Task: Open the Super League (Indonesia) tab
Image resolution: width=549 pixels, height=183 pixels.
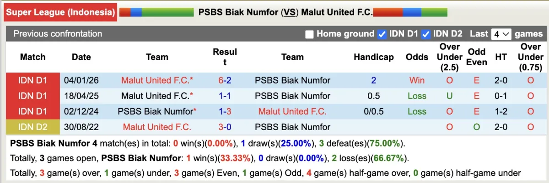Action: point(60,12)
